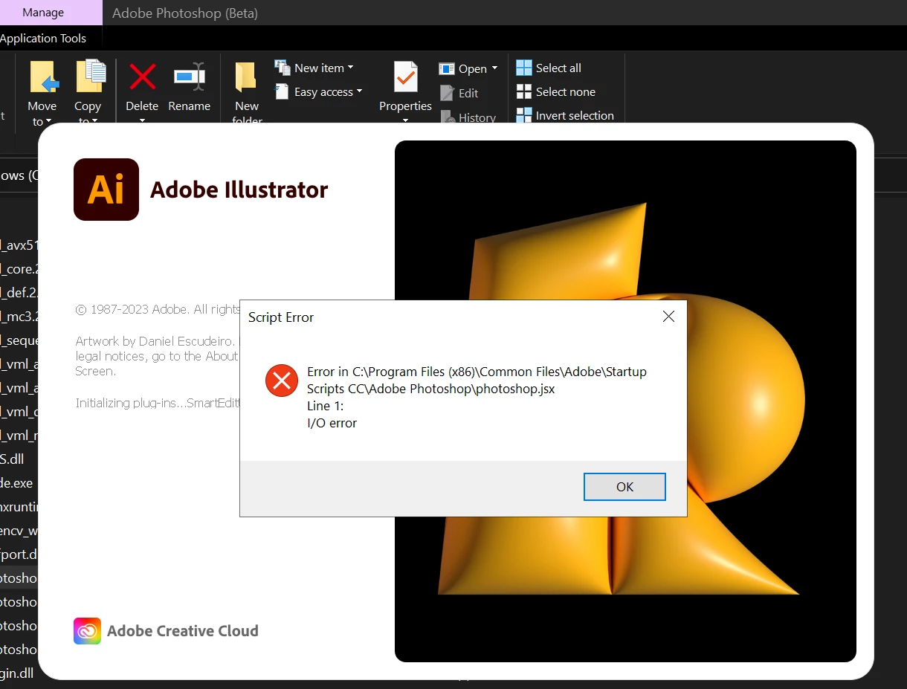Open the Application Tools tab in Explorer
Image resolution: width=907 pixels, height=689 pixels.
point(43,39)
